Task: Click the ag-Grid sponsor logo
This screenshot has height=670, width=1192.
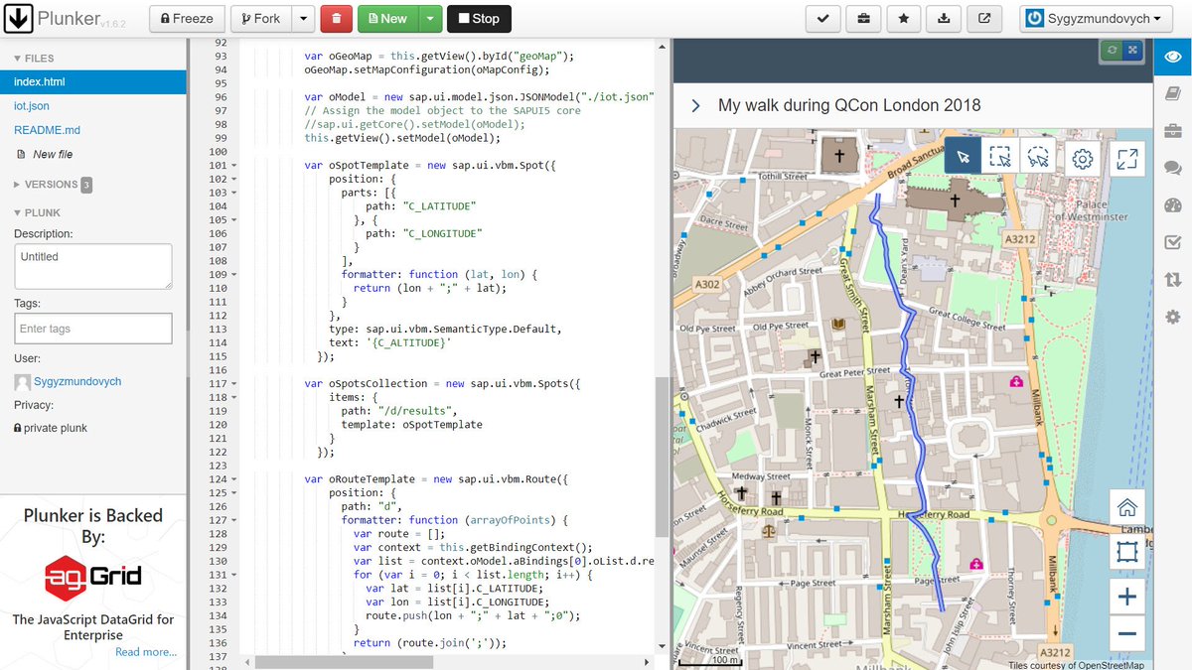Action: tap(93, 579)
